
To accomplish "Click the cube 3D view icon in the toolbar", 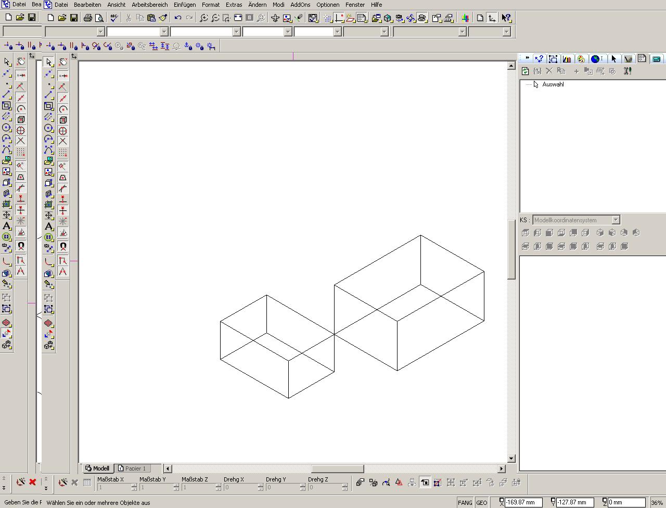I will click(x=388, y=18).
